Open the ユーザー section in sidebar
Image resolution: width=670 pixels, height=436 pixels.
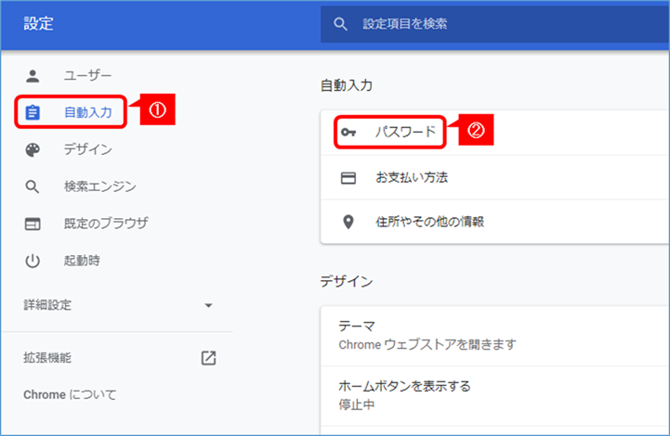pos(87,76)
